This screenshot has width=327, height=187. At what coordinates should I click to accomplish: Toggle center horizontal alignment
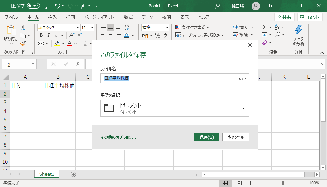(110, 35)
